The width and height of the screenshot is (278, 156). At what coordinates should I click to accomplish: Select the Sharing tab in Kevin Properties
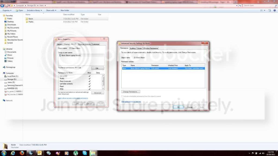click(67, 44)
